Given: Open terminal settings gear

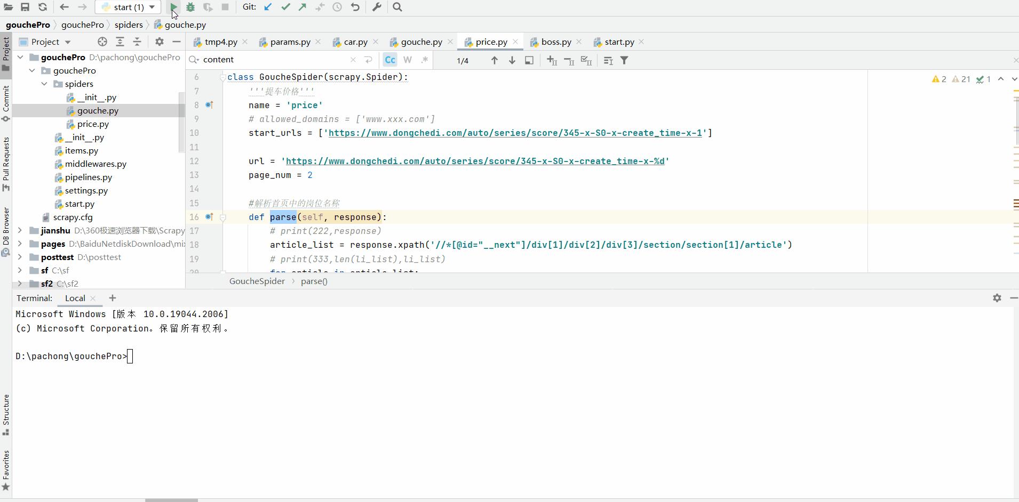Looking at the screenshot, I should click(997, 298).
